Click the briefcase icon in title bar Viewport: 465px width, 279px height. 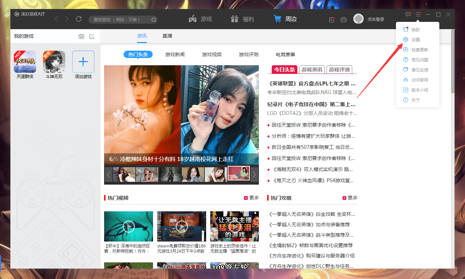click(x=344, y=20)
